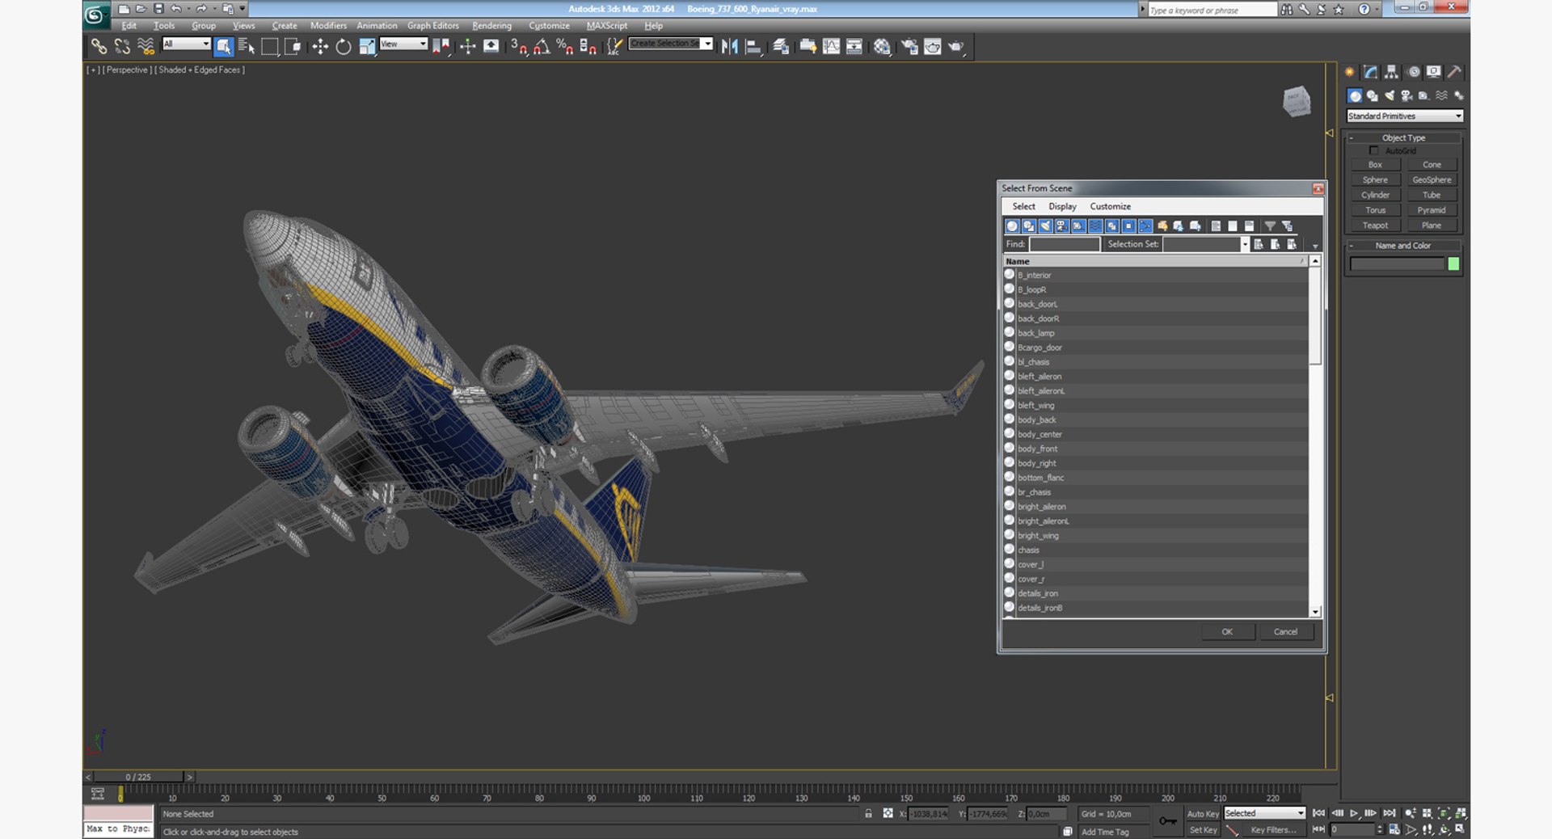Open the Graph Editors menu
The image size is (1552, 839).
point(433,26)
